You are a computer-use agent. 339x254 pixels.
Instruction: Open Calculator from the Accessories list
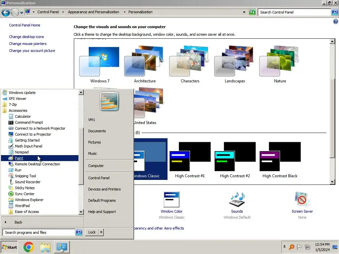point(23,116)
